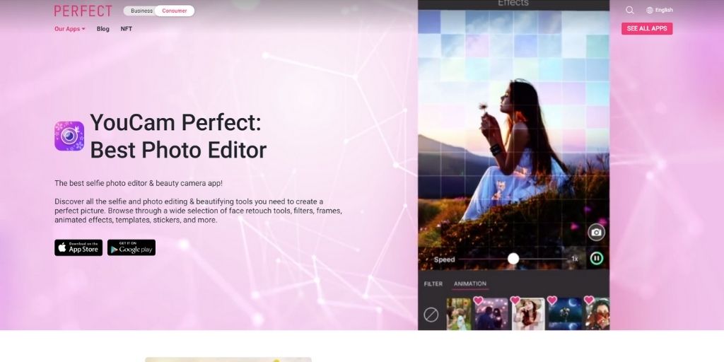Select the woman in hat thumbnail

tap(529, 314)
